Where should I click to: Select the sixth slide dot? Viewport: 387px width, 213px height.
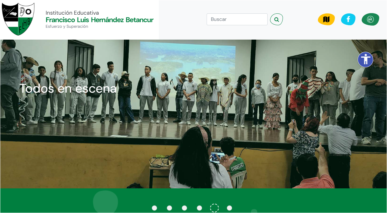coord(229,208)
